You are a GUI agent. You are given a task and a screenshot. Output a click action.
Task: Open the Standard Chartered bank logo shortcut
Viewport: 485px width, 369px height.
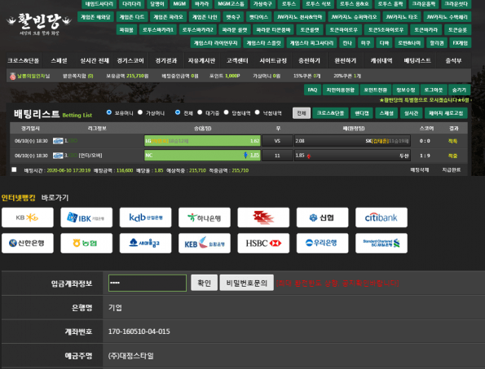tap(381, 244)
